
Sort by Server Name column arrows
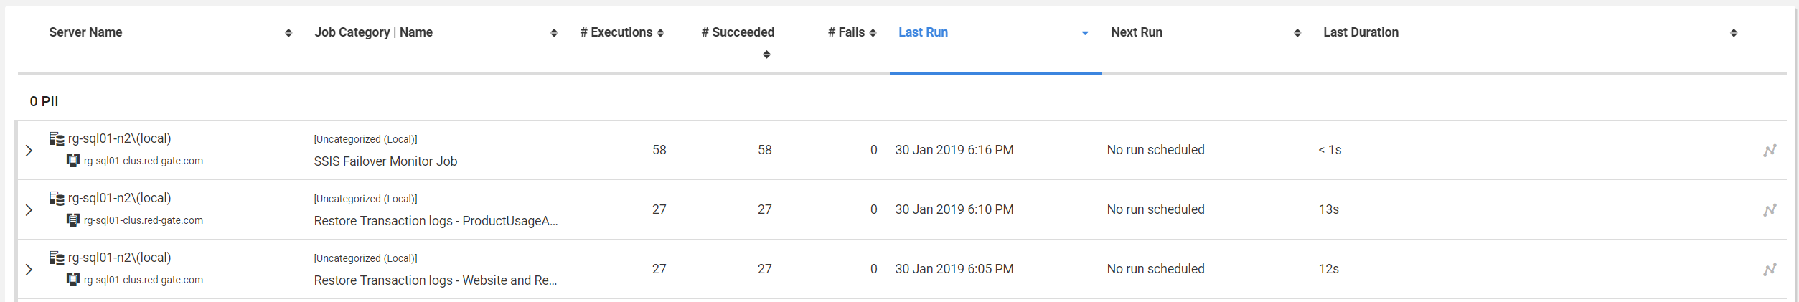[x=288, y=33]
